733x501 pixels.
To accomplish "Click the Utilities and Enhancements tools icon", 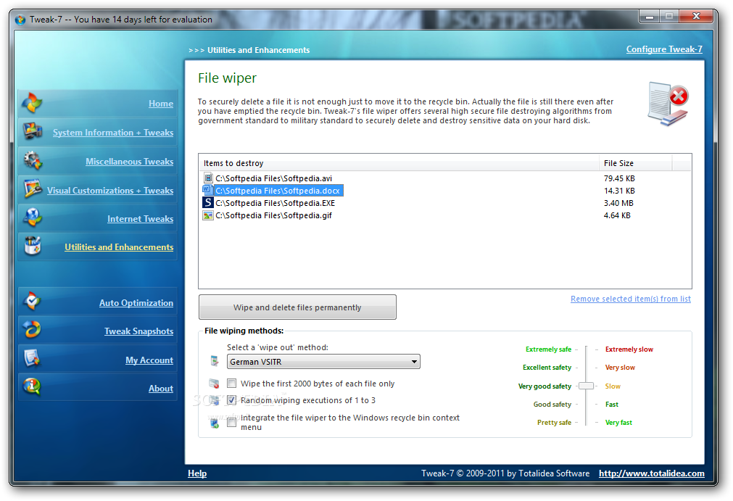I will coord(33,246).
